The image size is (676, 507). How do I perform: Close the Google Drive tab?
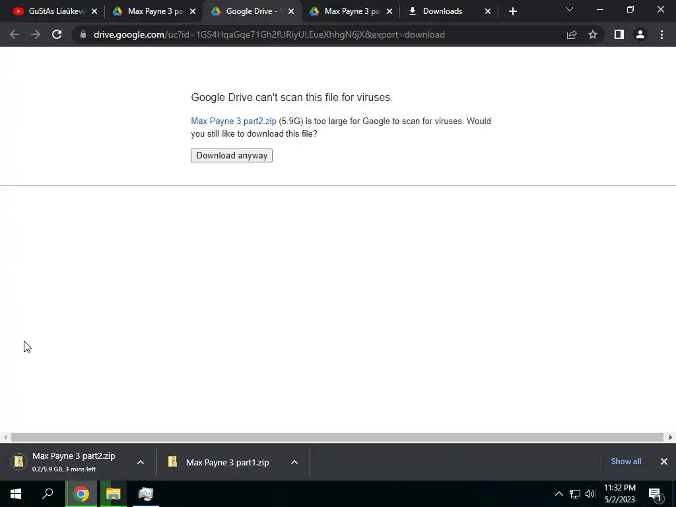click(x=291, y=11)
